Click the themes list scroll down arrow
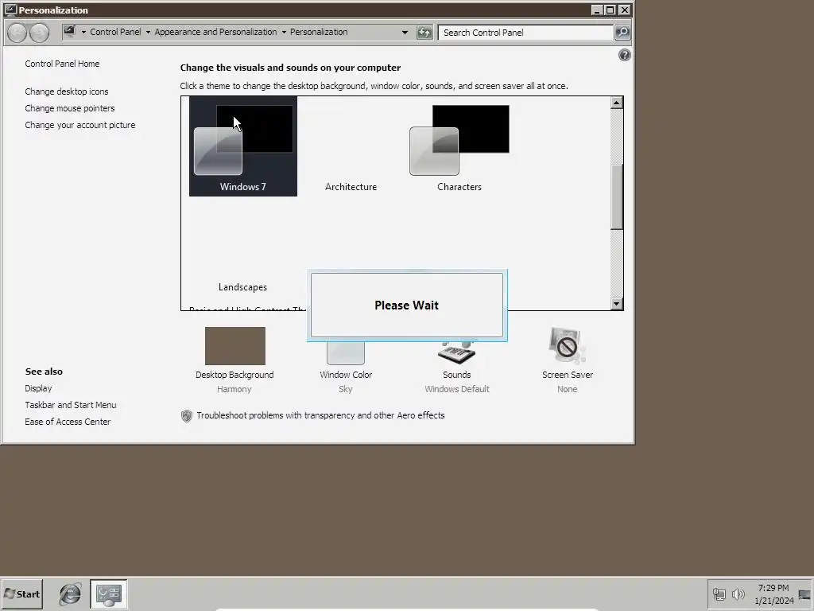Image resolution: width=814 pixels, height=611 pixels. tap(616, 304)
